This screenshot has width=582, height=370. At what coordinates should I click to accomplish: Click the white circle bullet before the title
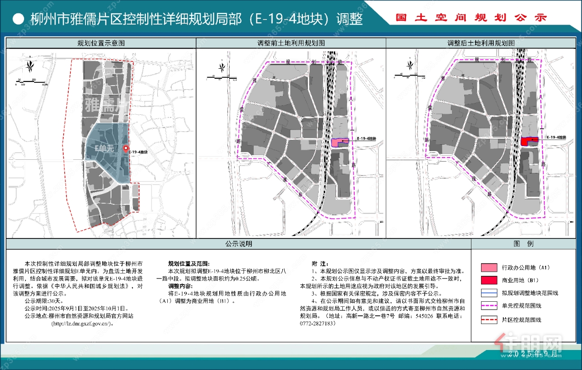(x=18, y=19)
